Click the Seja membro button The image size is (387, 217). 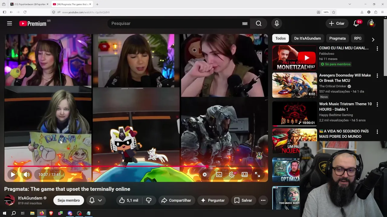[69, 200]
